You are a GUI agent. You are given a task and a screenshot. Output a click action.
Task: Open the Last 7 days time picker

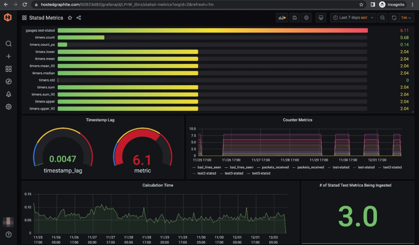[352, 18]
